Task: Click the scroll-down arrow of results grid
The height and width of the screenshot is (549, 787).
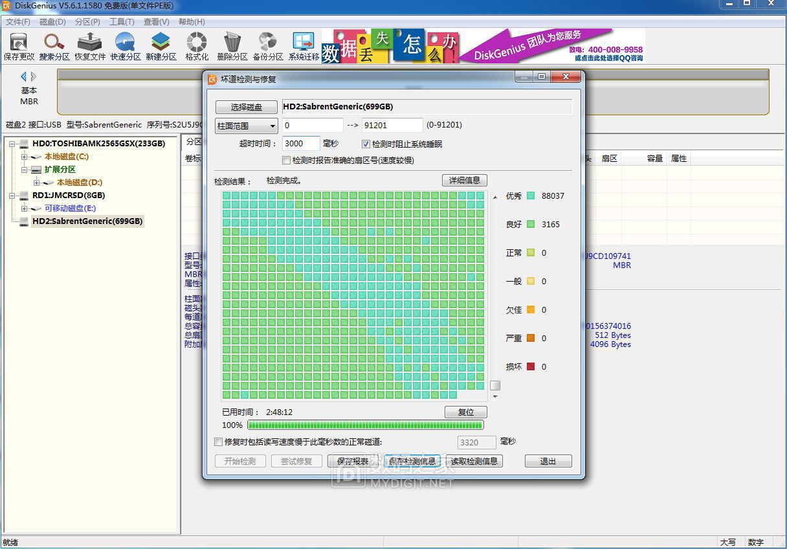Action: 495,396
